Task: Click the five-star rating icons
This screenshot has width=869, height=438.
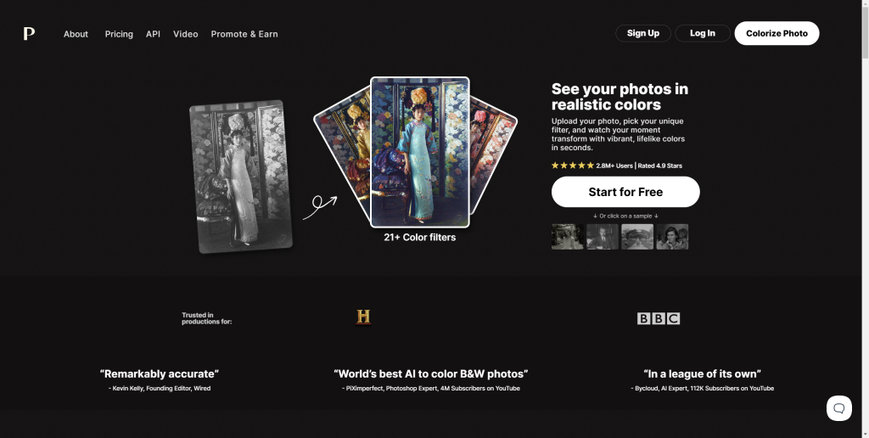Action: coord(573,166)
